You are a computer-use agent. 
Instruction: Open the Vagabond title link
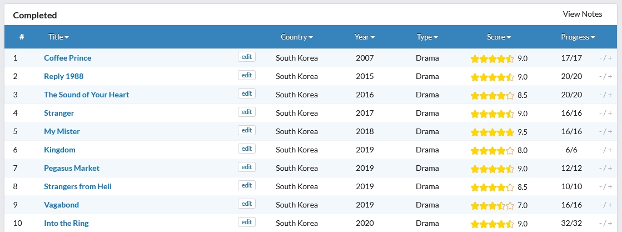tap(62, 205)
